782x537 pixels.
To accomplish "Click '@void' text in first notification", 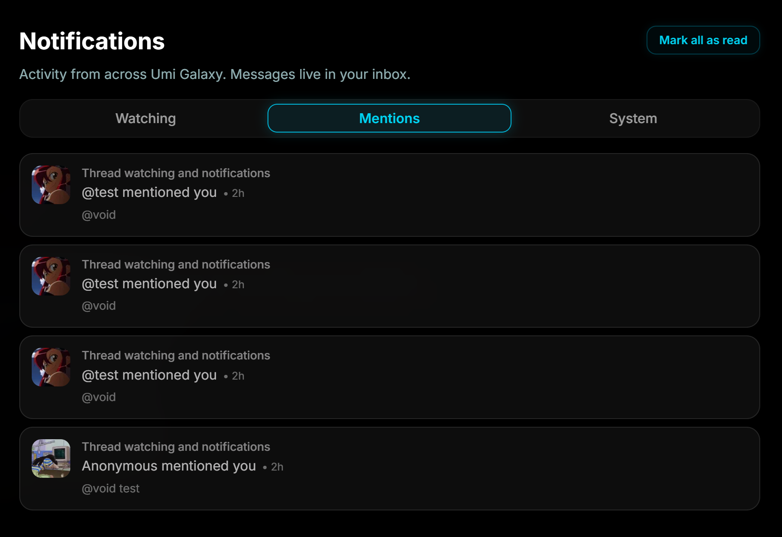I will (x=99, y=214).
